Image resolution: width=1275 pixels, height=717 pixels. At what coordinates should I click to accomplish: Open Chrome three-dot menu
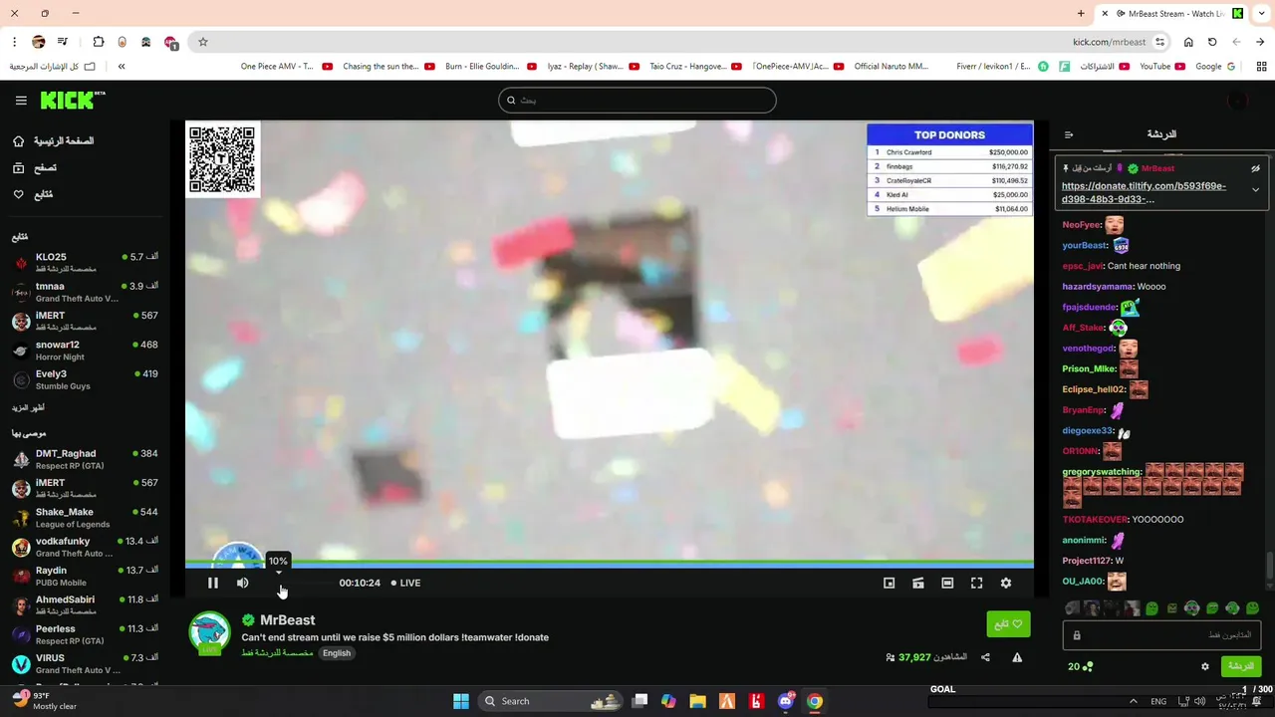point(14,42)
